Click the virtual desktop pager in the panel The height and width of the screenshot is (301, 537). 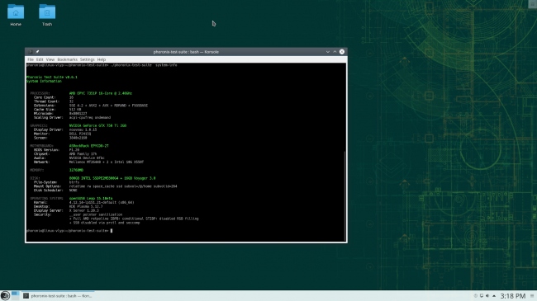point(15,295)
